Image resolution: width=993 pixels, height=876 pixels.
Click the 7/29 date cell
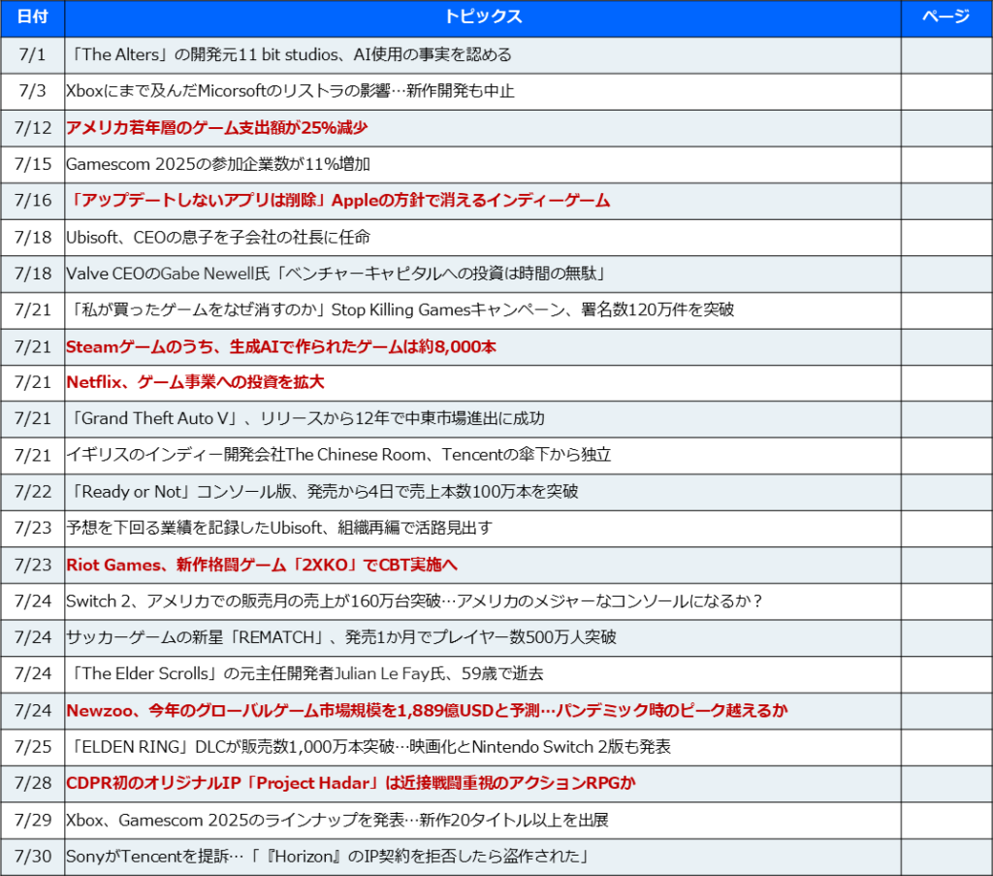point(32,821)
